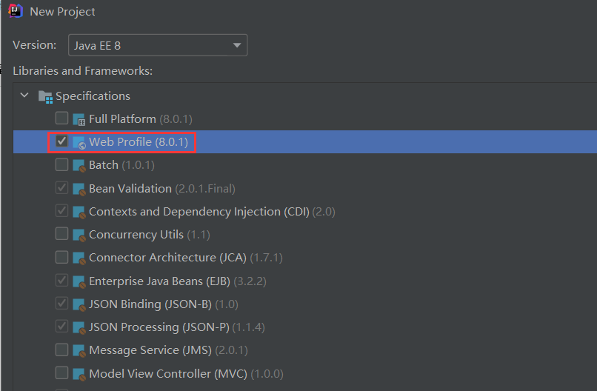This screenshot has width=597, height=391.
Task: Enable the Connector Architecture (JCA) checkbox
Action: coord(61,257)
